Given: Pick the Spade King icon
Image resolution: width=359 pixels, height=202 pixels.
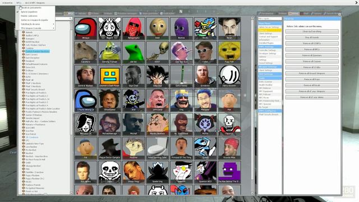Looking at the screenshot, I should pos(158,172).
